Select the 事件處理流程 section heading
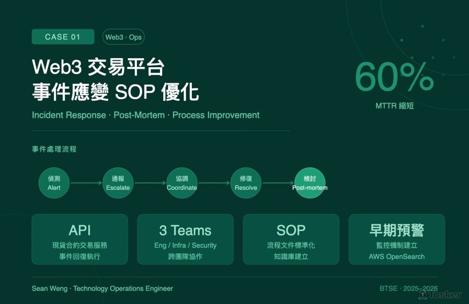 54,149
